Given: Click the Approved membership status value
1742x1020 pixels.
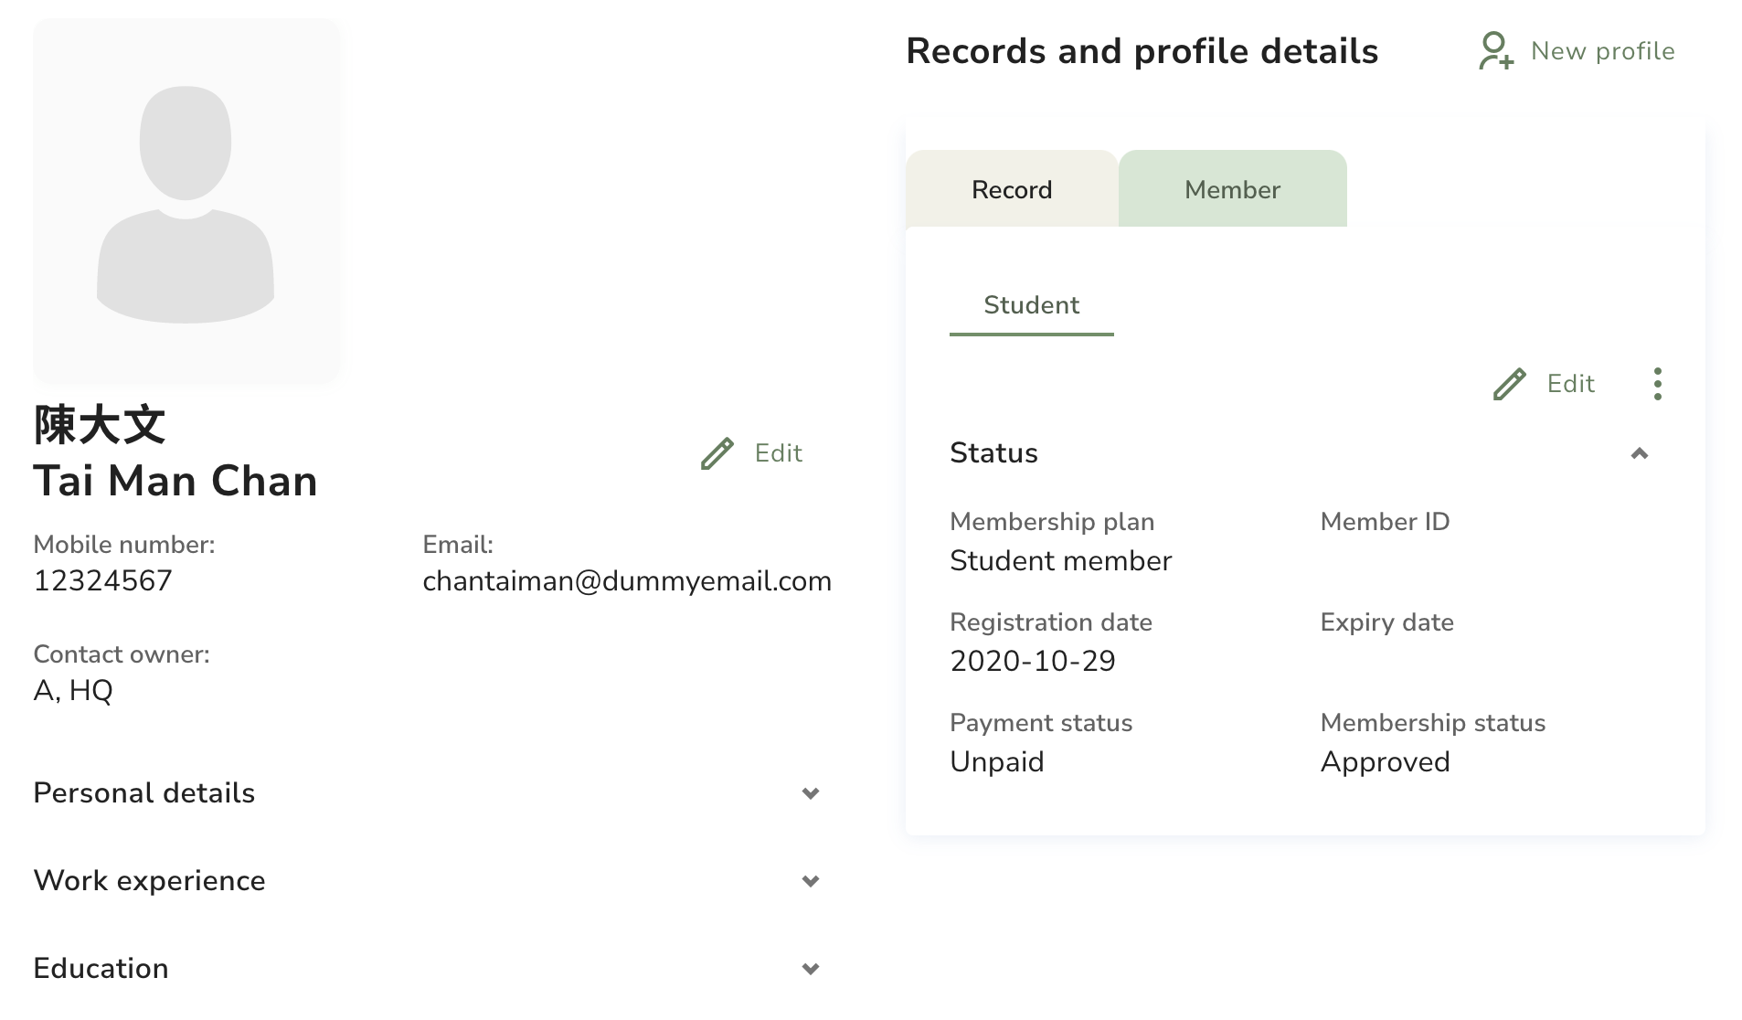Looking at the screenshot, I should point(1385,761).
